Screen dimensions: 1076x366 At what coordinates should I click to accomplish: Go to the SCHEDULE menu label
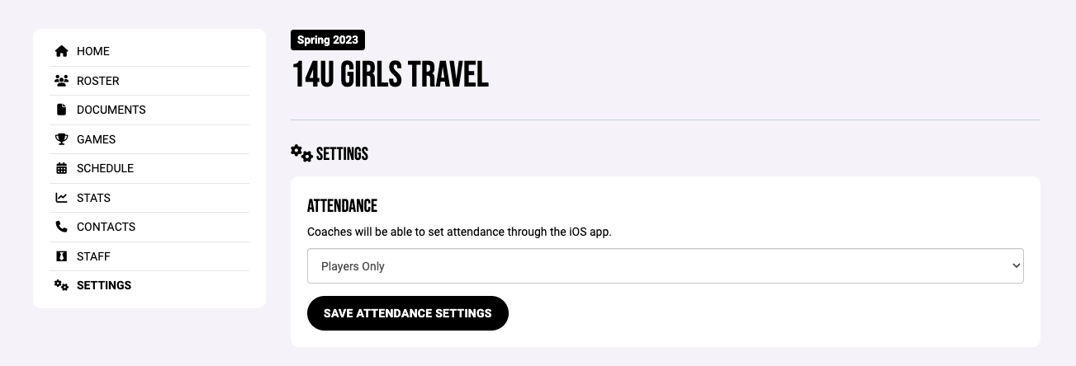coord(105,168)
